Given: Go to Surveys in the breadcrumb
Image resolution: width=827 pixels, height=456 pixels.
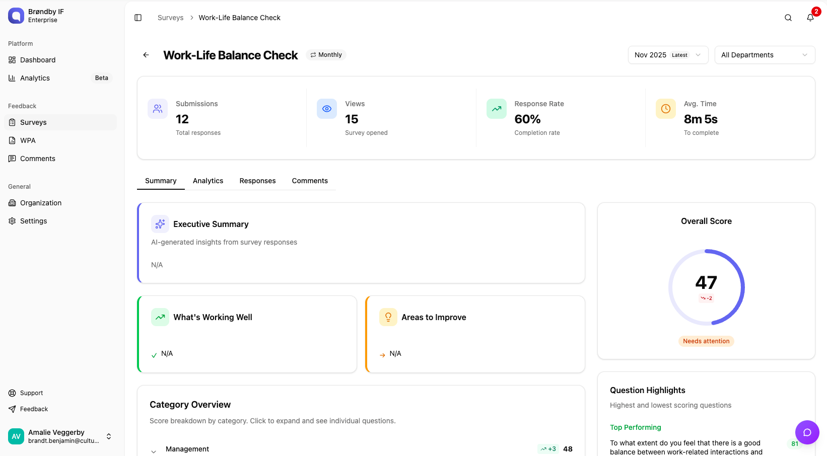Looking at the screenshot, I should pos(170,18).
